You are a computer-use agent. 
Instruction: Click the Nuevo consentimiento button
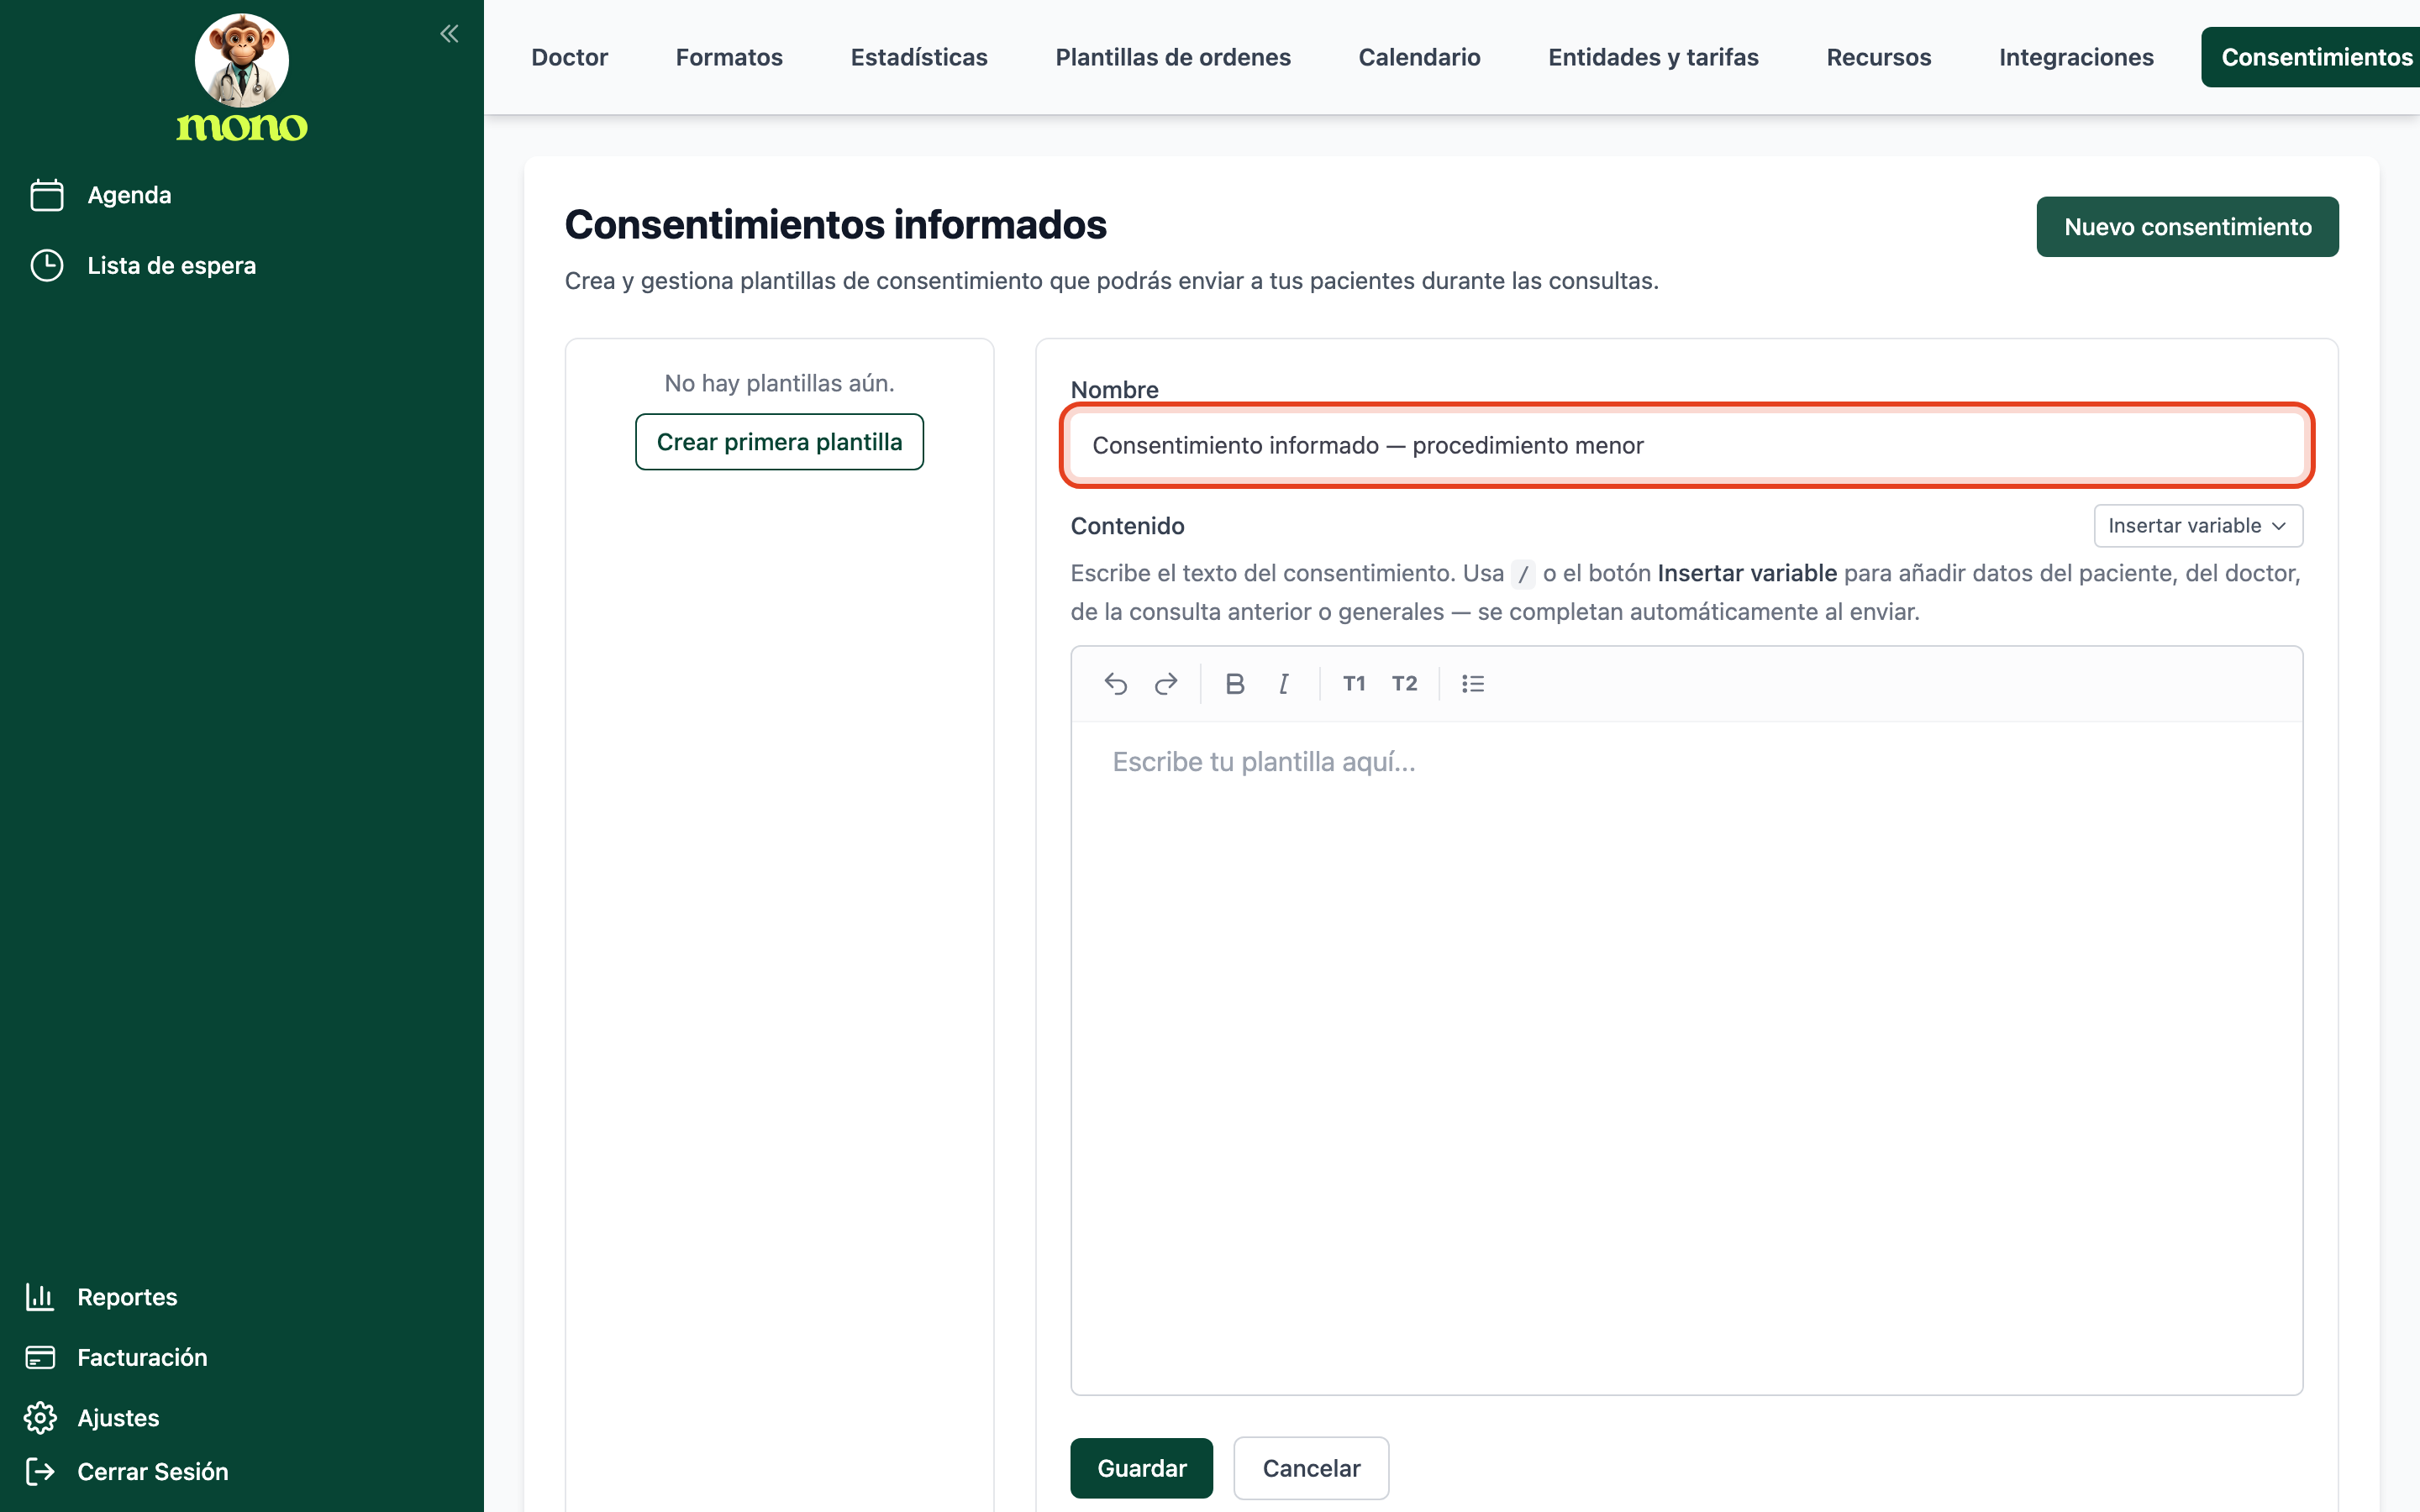[2187, 227]
